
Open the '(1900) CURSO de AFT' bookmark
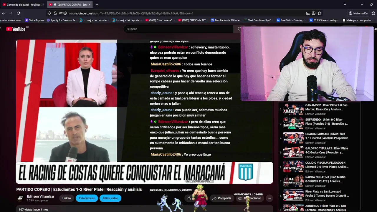pyautogui.click(x=193, y=20)
